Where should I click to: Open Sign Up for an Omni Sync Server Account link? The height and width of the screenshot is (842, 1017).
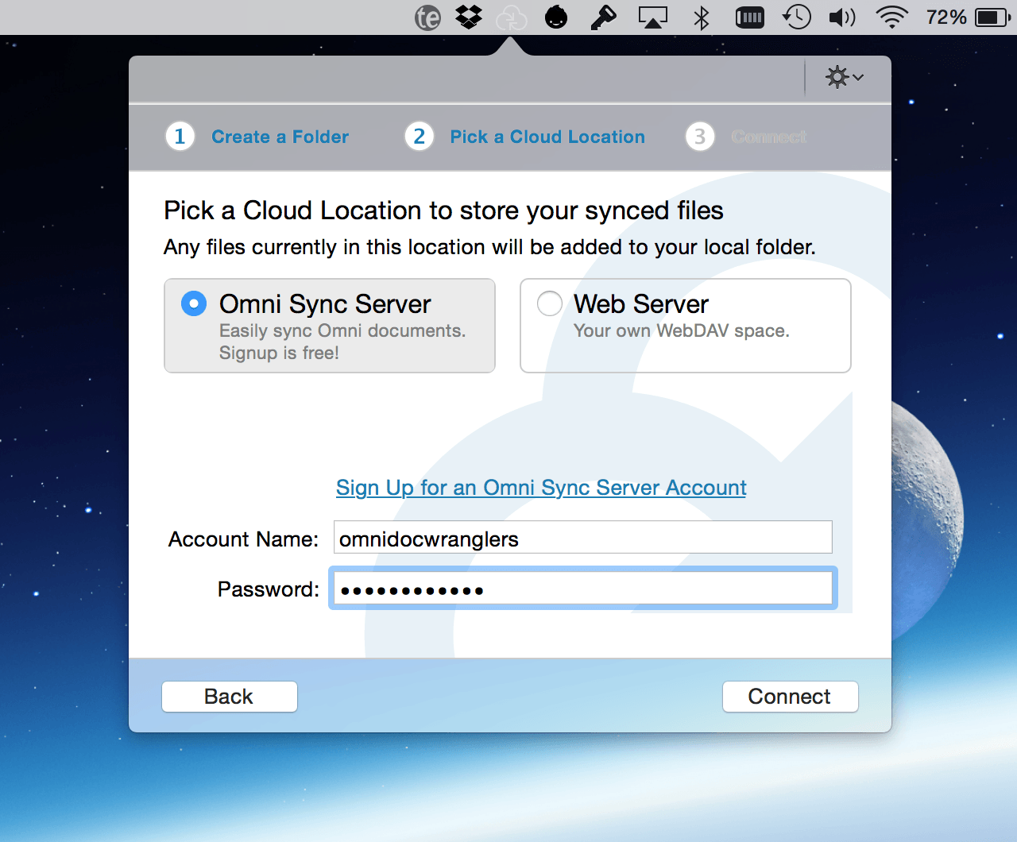tap(541, 488)
